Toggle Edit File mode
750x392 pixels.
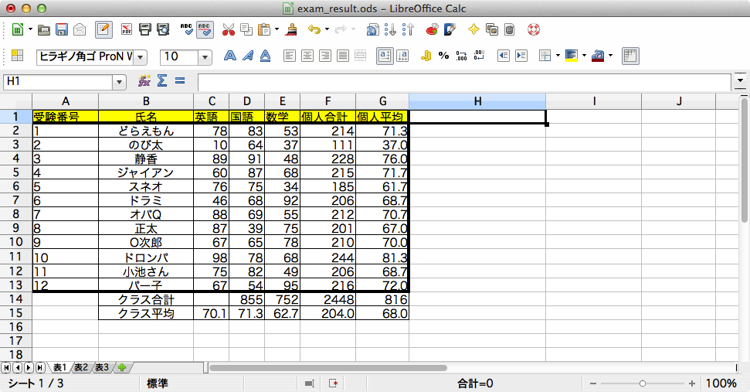[104, 30]
